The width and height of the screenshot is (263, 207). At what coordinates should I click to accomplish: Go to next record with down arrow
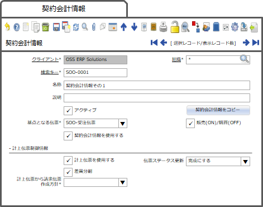pos(134,27)
